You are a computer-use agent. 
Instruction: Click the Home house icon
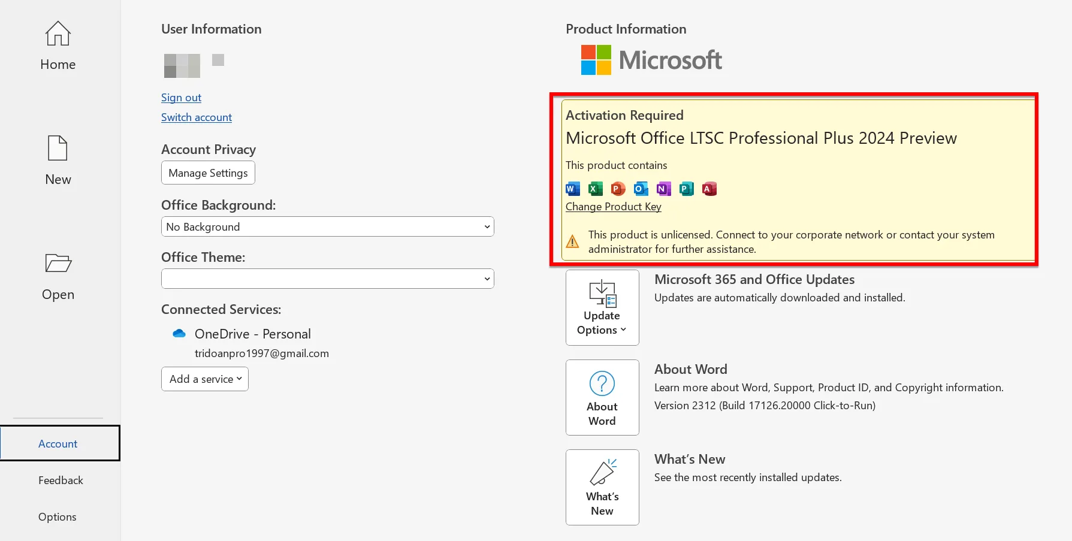[x=58, y=34]
